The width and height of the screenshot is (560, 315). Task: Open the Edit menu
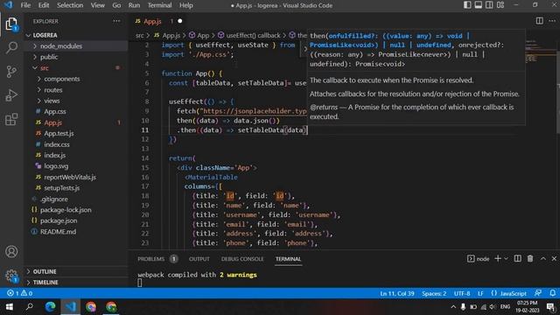click(x=44, y=5)
